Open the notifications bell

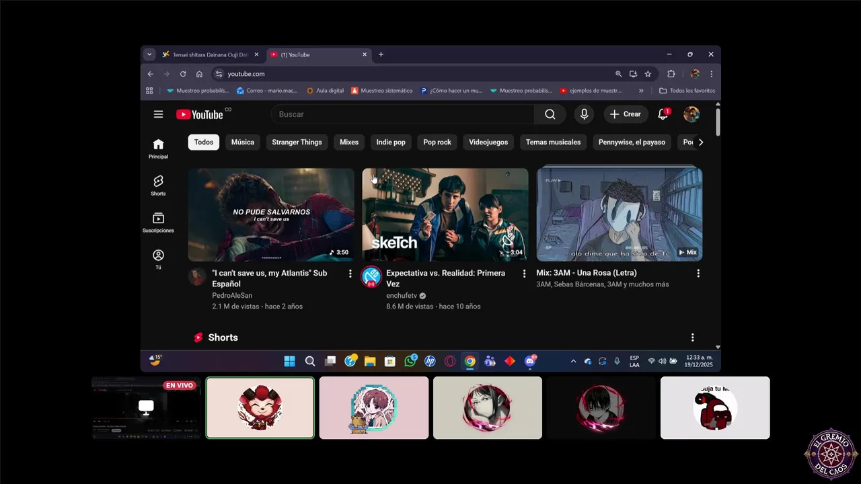coord(663,114)
